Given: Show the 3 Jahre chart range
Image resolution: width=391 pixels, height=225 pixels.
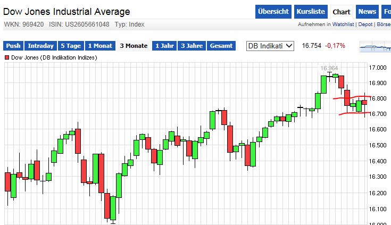Looking at the screenshot, I should tap(192, 46).
